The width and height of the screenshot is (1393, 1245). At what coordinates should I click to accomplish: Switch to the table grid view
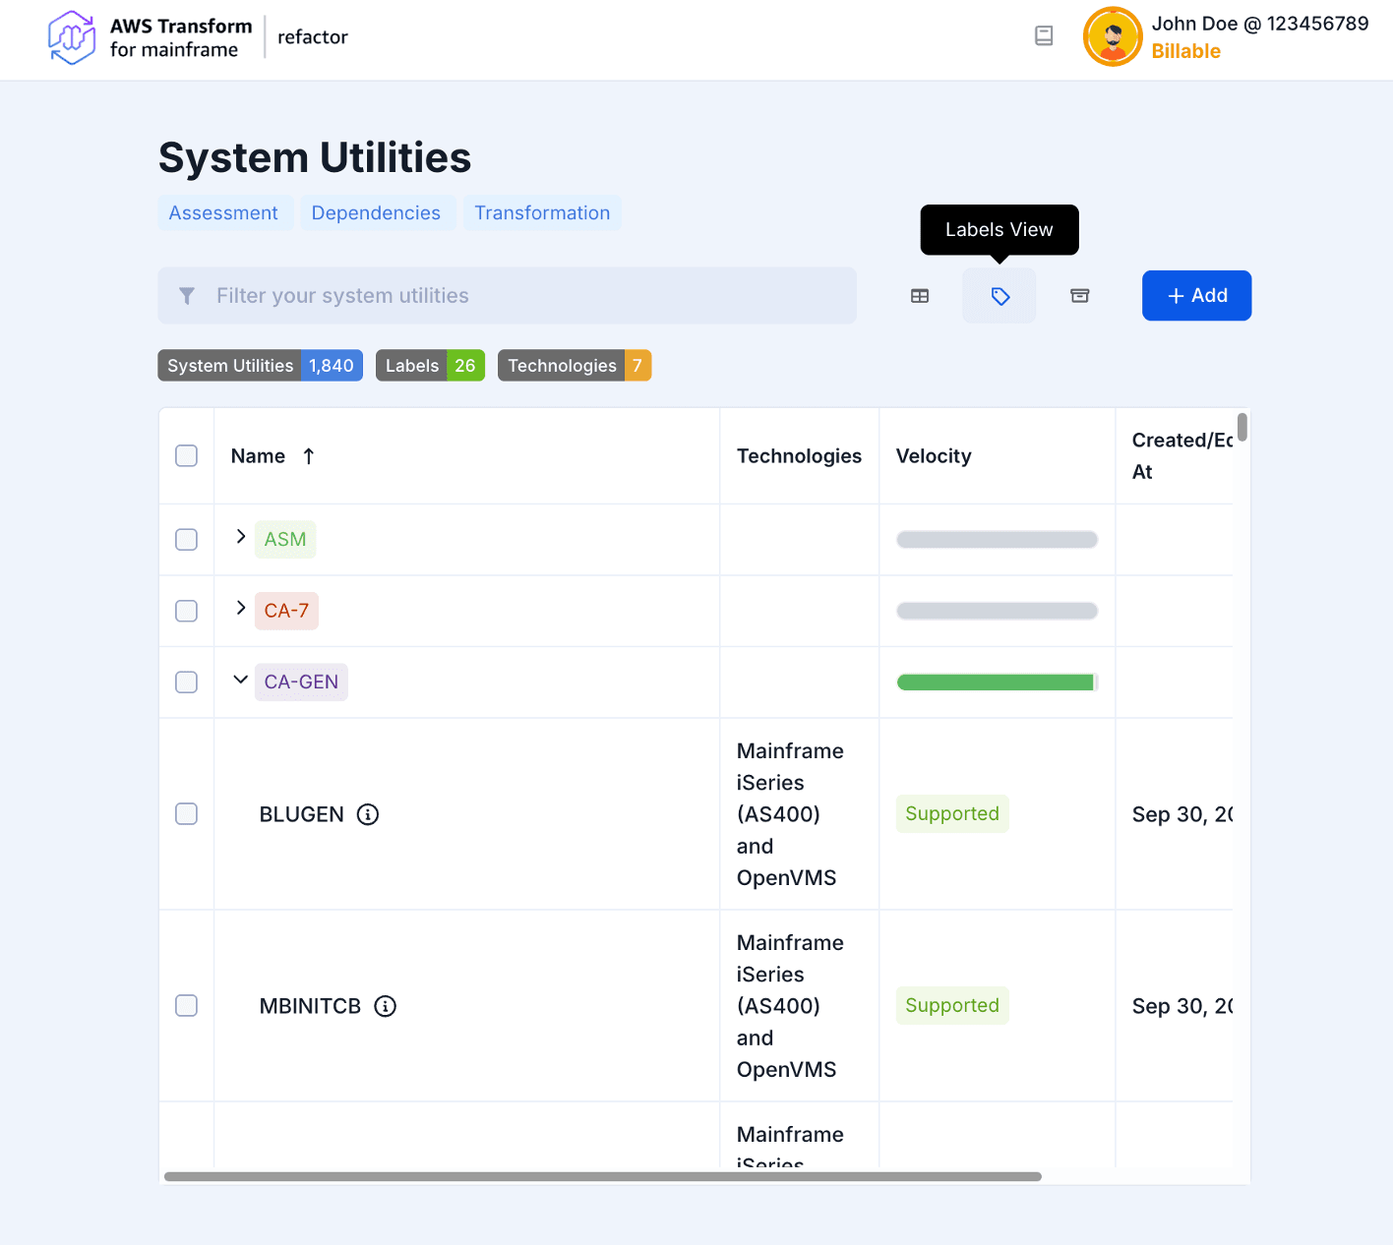(919, 295)
